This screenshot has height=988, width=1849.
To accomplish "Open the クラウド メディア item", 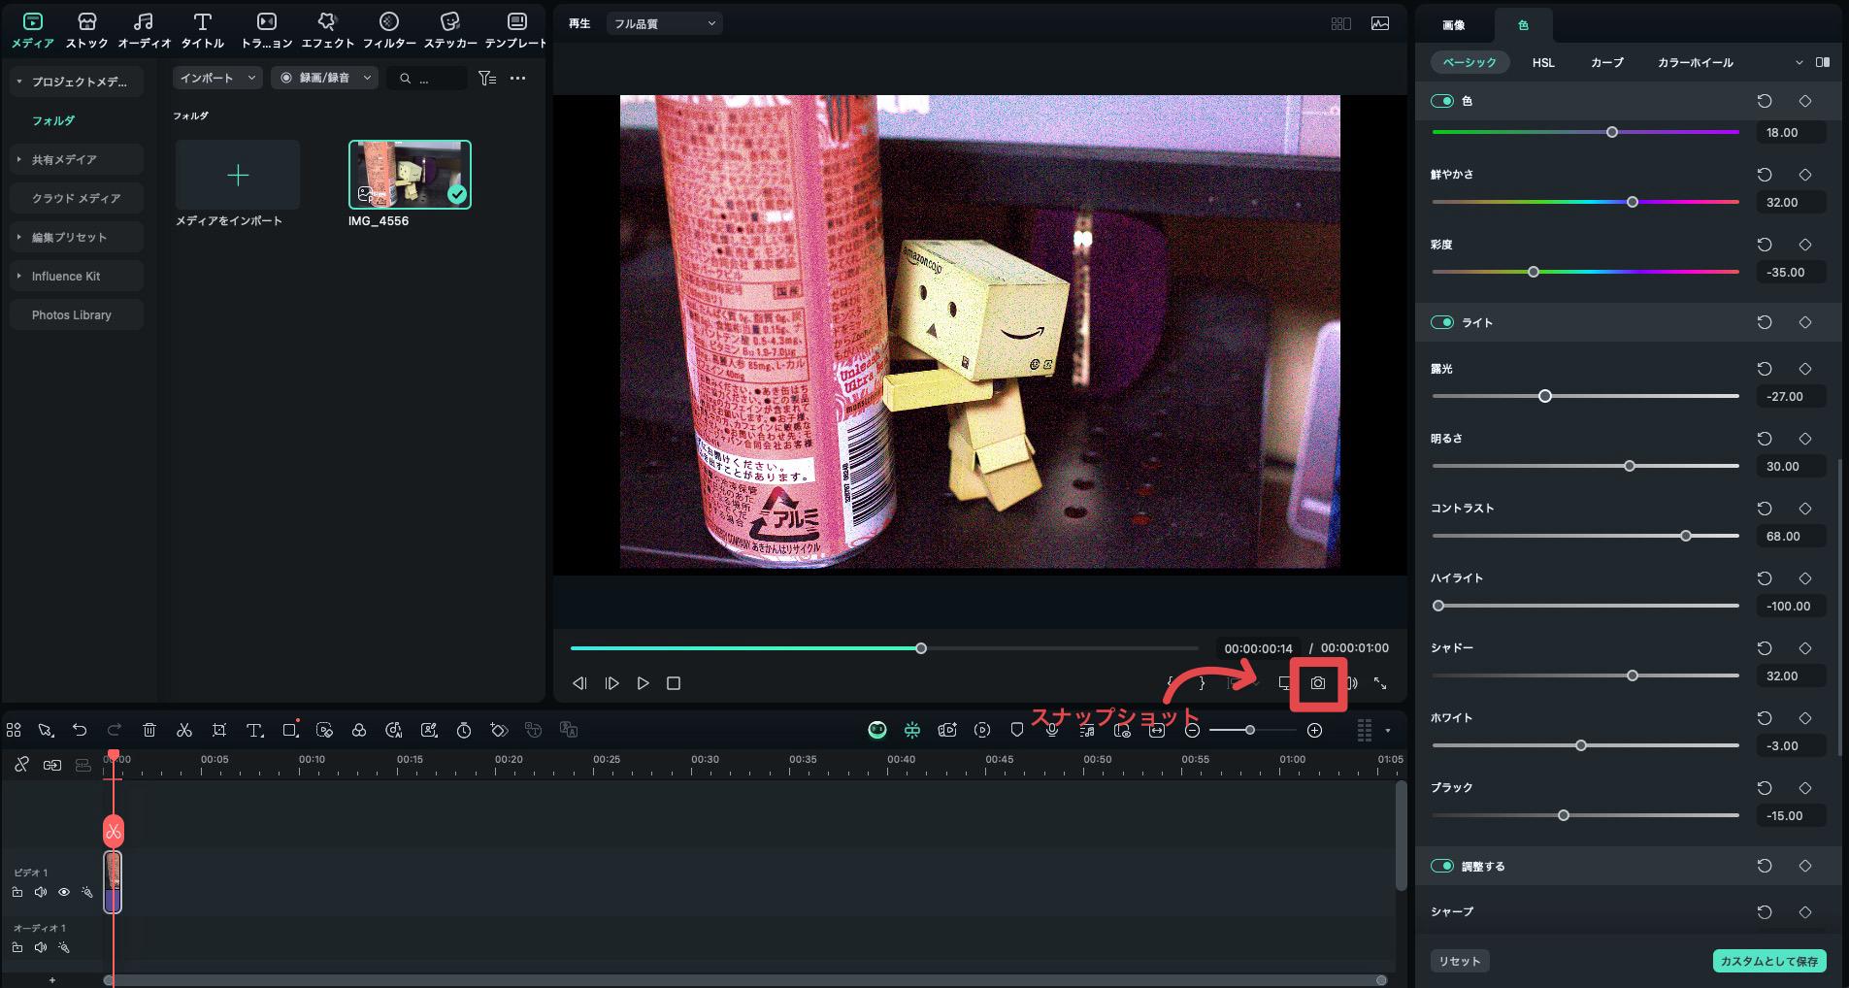I will [77, 198].
